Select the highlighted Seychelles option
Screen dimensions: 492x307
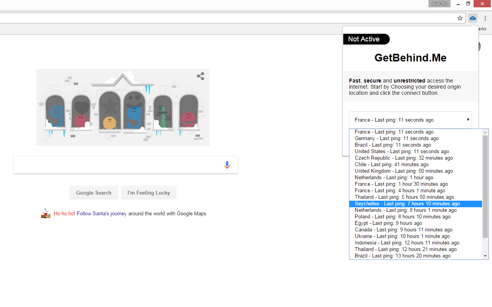[416, 203]
